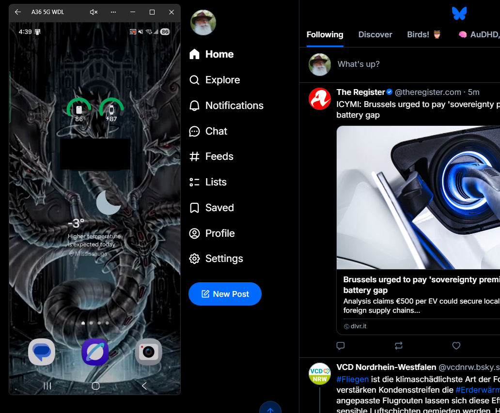Reply to The Register post
This screenshot has width=500, height=413.
(341, 346)
